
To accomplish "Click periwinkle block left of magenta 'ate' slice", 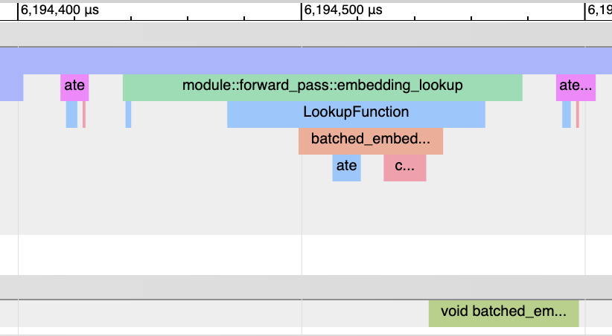I will click(x=11, y=86).
